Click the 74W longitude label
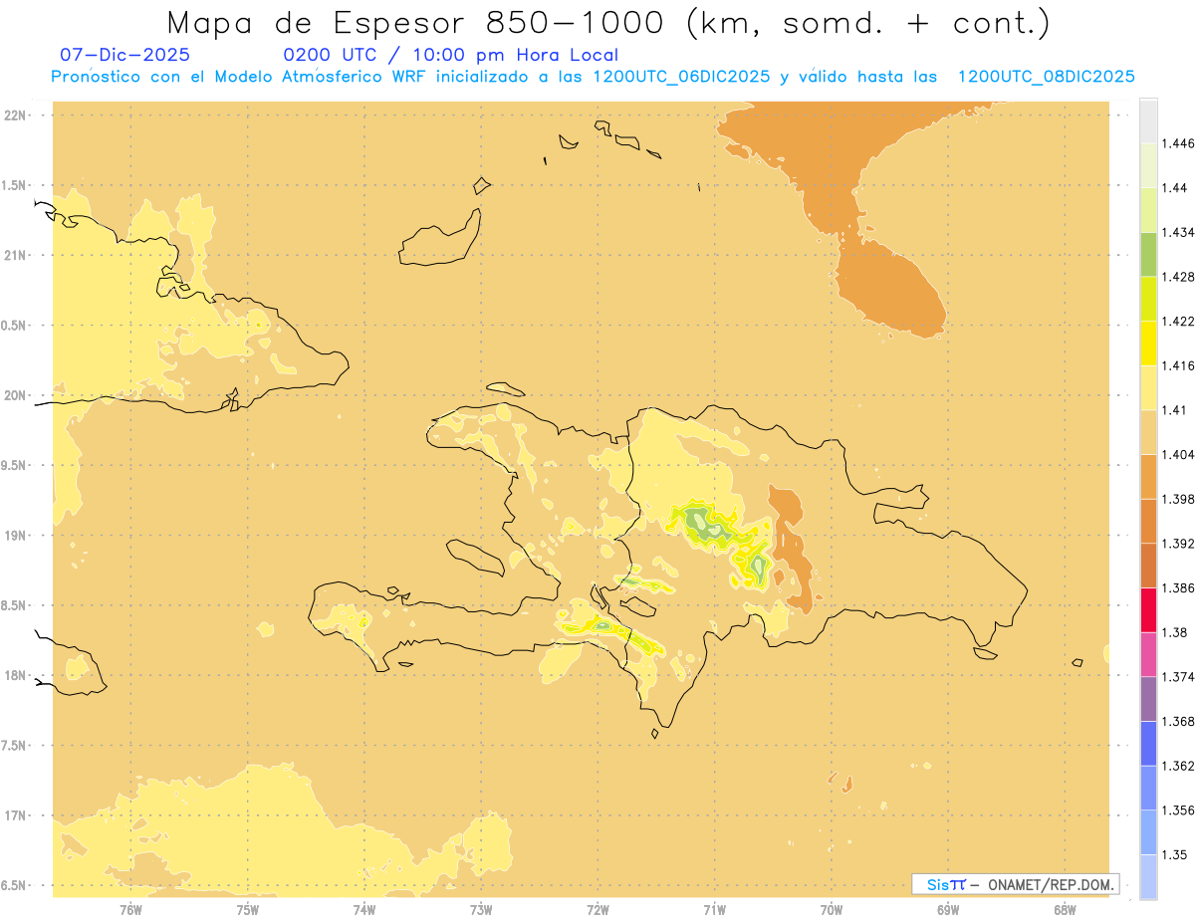This screenshot has width=1195, height=923. pos(364,909)
